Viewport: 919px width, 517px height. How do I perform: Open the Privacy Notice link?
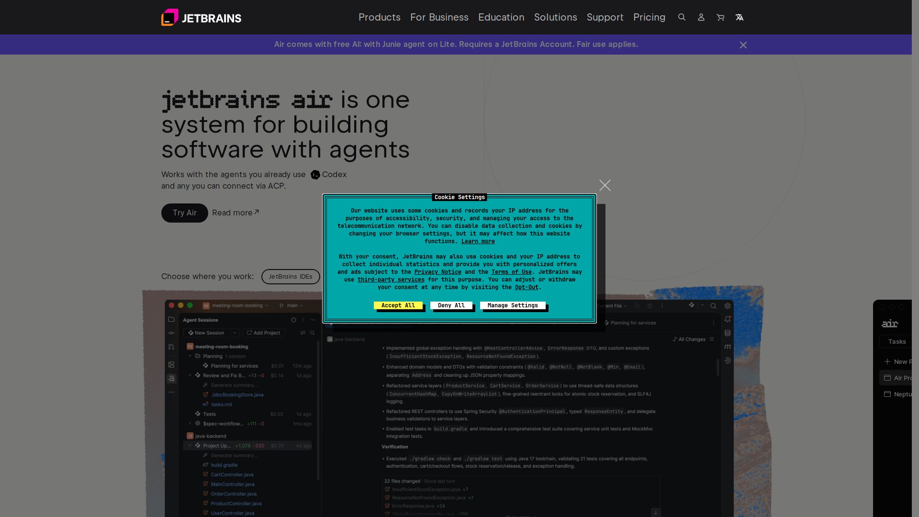coord(437,272)
